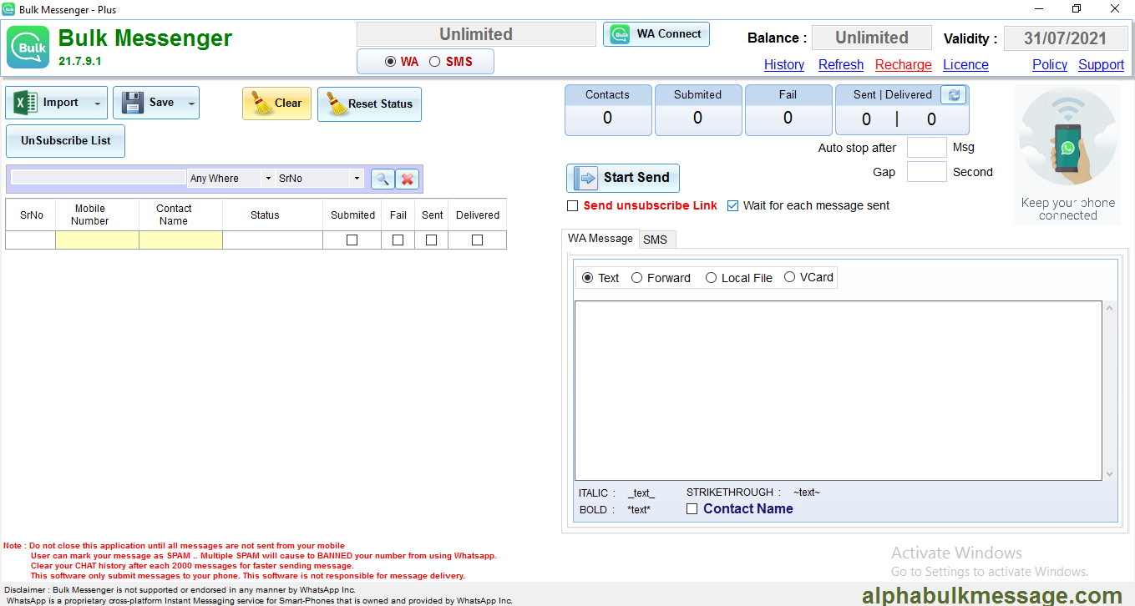Click inside the WA message text area
The height and width of the screenshot is (606, 1135).
coord(839,391)
